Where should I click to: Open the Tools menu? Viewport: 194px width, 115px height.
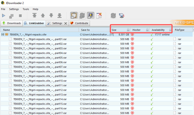tap(26, 9)
